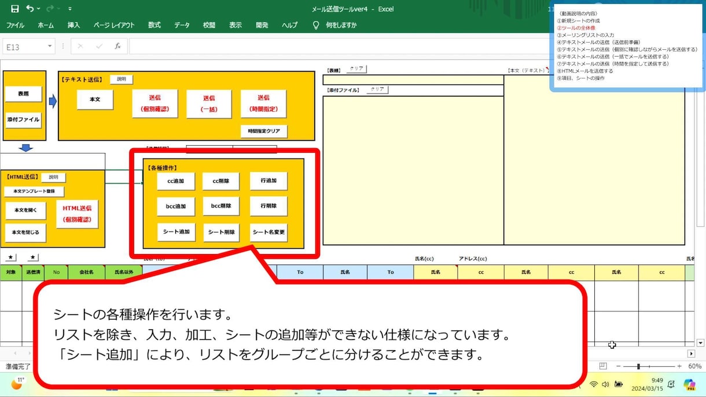
Task: Open the ファイル menu
Action: click(x=15, y=25)
